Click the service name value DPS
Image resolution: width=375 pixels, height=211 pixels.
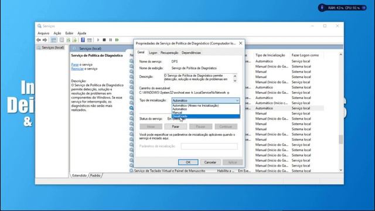click(175, 62)
